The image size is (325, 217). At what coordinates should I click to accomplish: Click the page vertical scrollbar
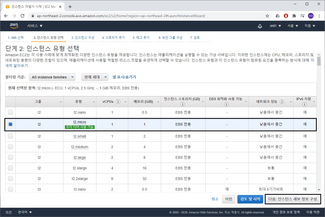coord(319,61)
